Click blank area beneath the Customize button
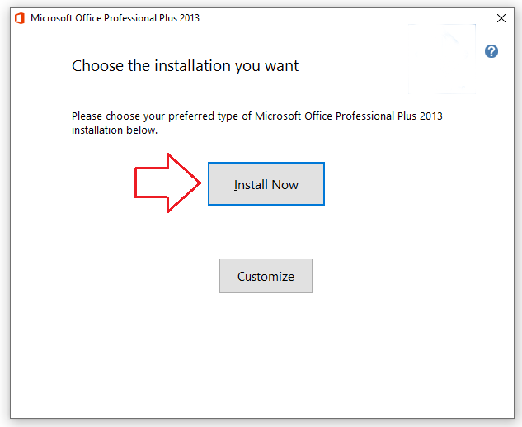Viewport: 522px width, 427px height. (x=266, y=355)
